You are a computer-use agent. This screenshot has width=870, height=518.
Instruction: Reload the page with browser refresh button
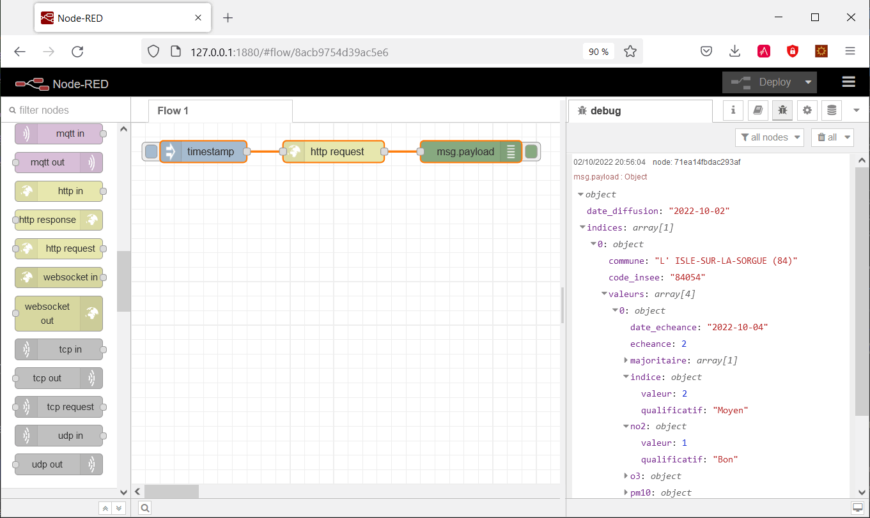click(x=77, y=52)
